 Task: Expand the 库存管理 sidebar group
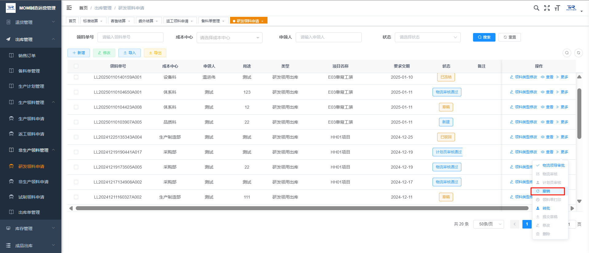pyautogui.click(x=31, y=229)
